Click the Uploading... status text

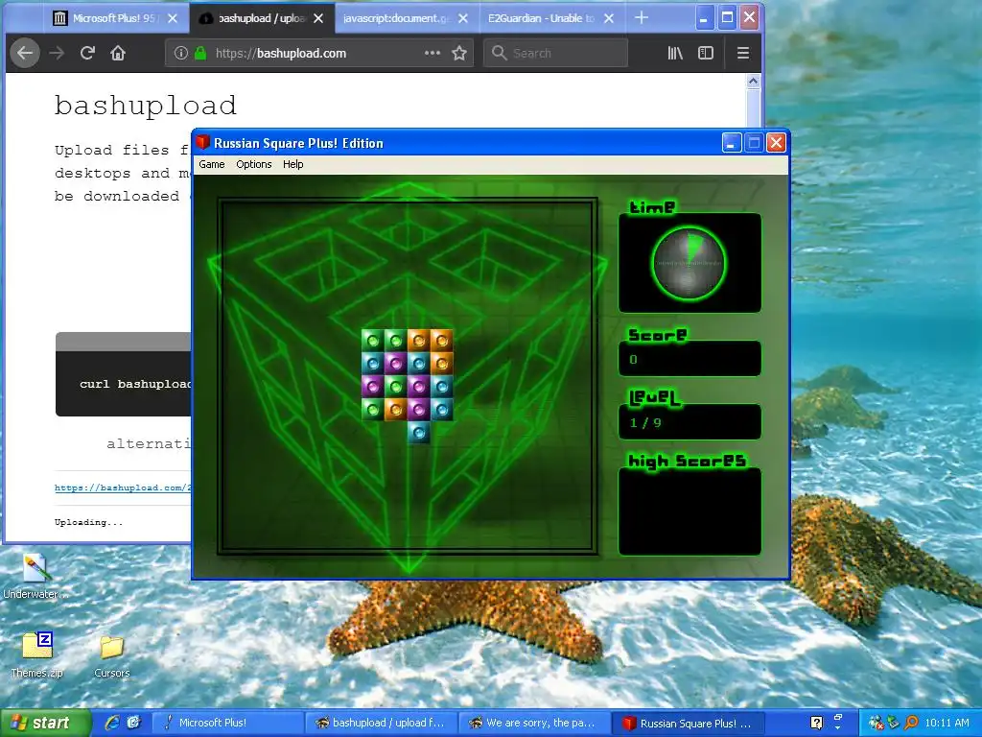point(88,522)
